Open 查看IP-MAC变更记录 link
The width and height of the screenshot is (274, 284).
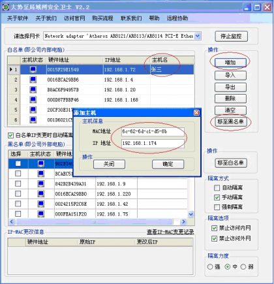pos(170,232)
